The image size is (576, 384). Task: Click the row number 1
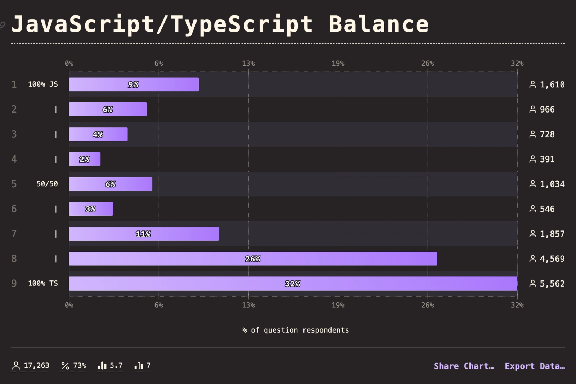[x=14, y=84]
